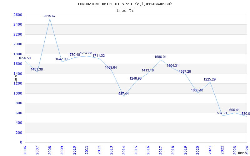Click the x-axis year 2017
The height and width of the screenshot is (156, 250).
161,150
